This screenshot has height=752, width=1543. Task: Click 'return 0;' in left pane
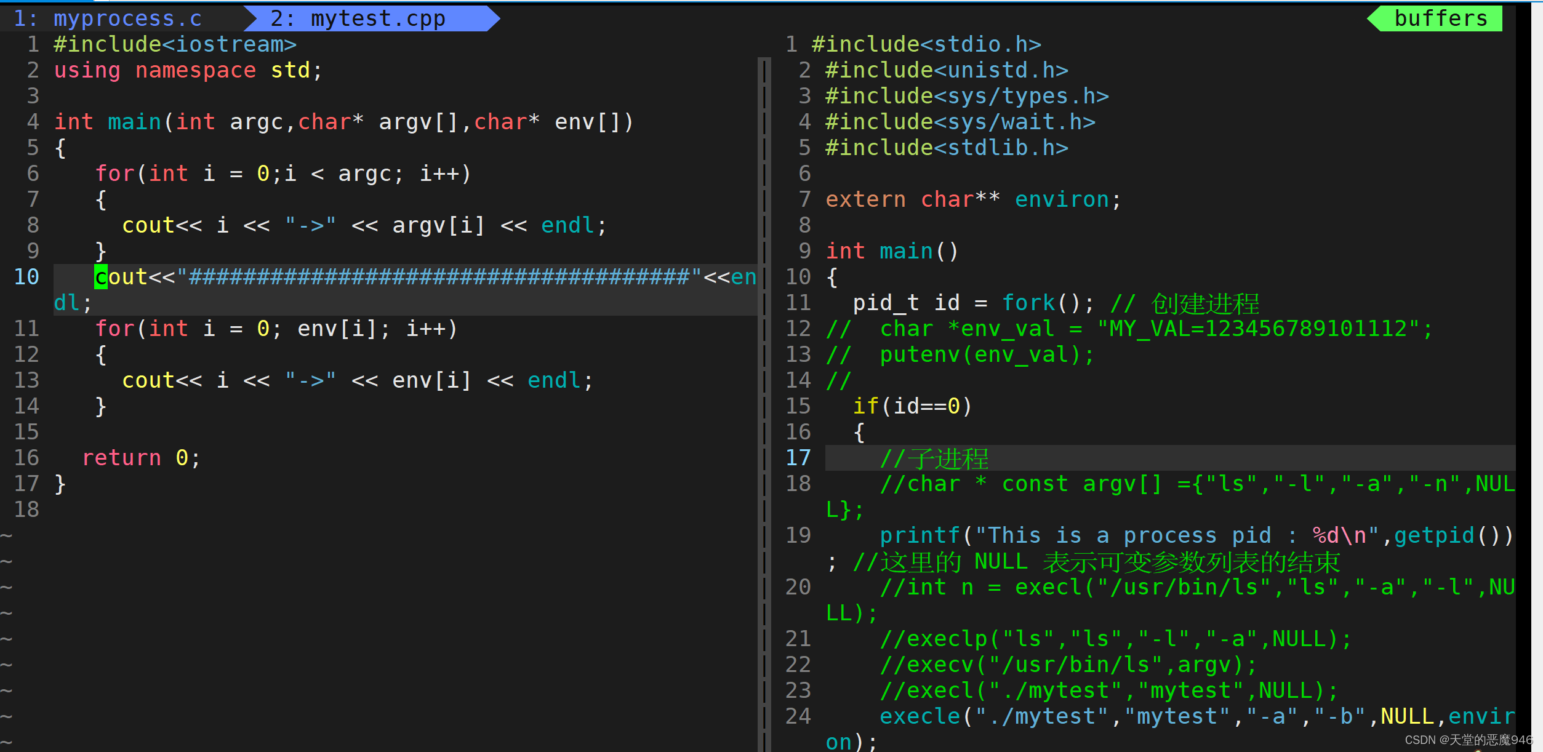[142, 458]
